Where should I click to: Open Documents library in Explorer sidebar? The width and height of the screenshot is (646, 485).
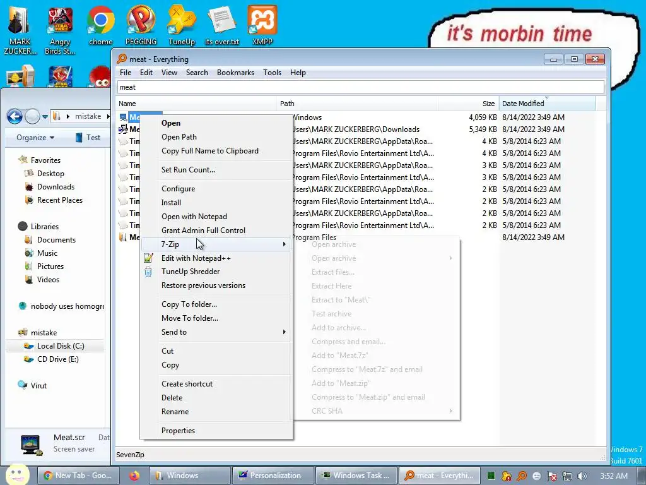pos(56,239)
